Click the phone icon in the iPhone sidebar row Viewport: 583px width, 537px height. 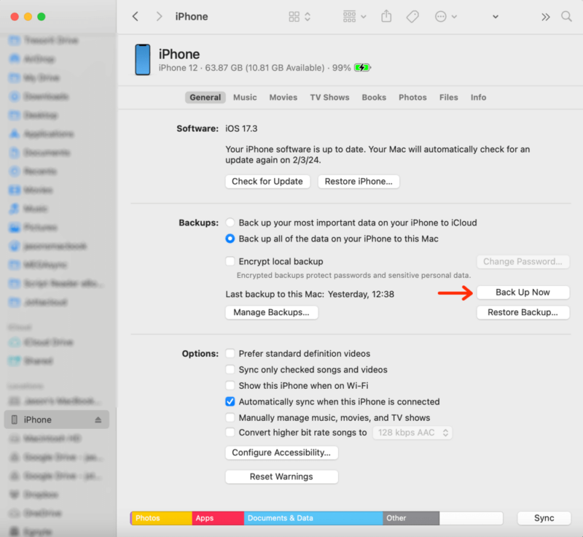[x=15, y=420]
